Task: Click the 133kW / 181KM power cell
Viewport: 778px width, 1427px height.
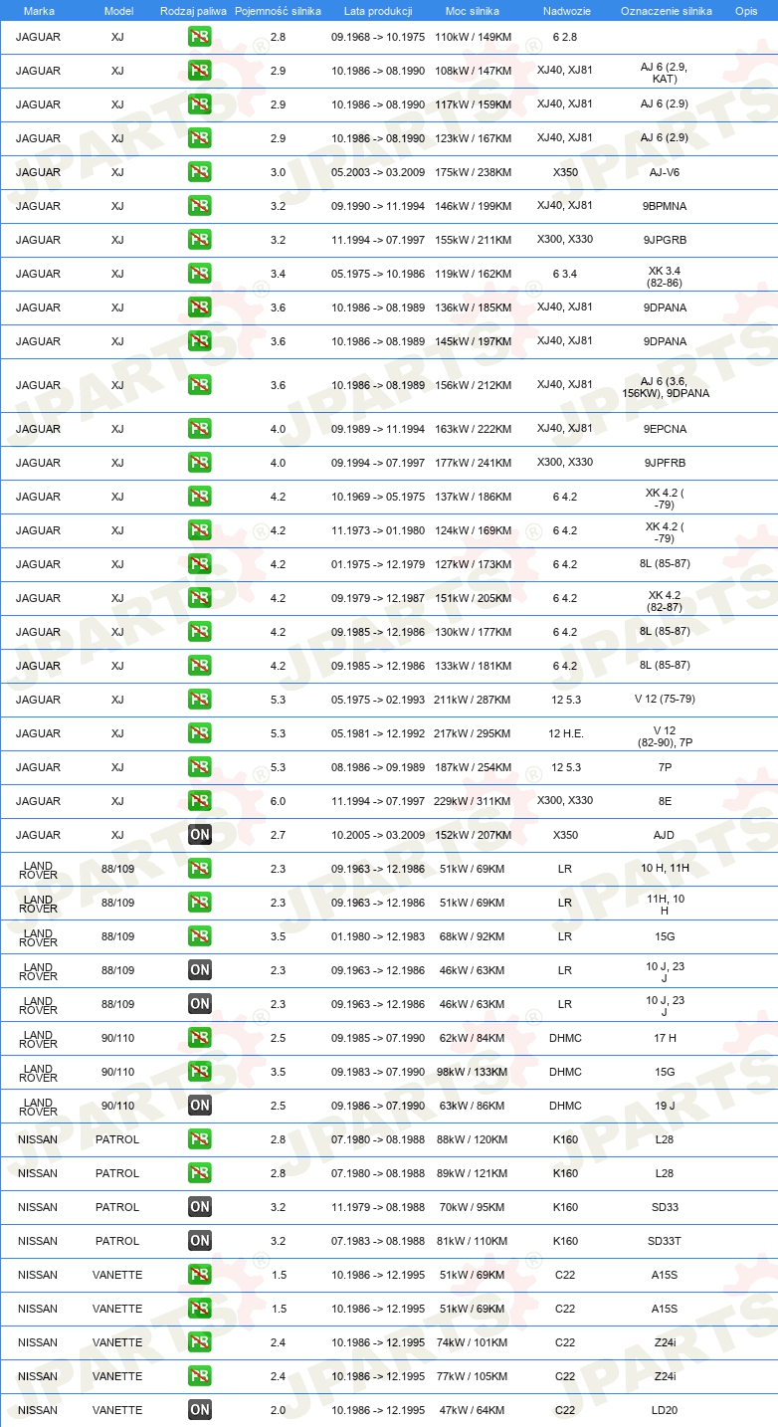Action: point(473,666)
